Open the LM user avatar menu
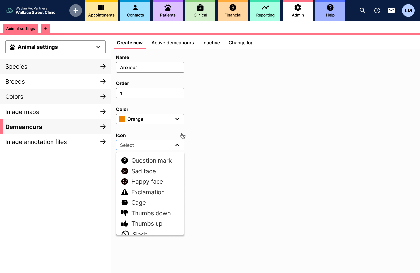This screenshot has height=273, width=420. (x=408, y=10)
